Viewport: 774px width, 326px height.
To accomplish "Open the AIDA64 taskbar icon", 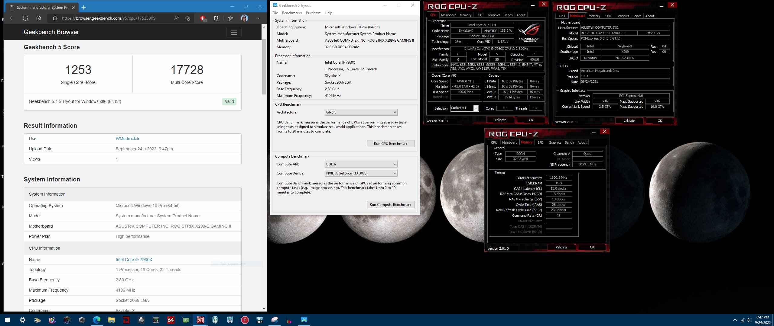I will click(171, 320).
